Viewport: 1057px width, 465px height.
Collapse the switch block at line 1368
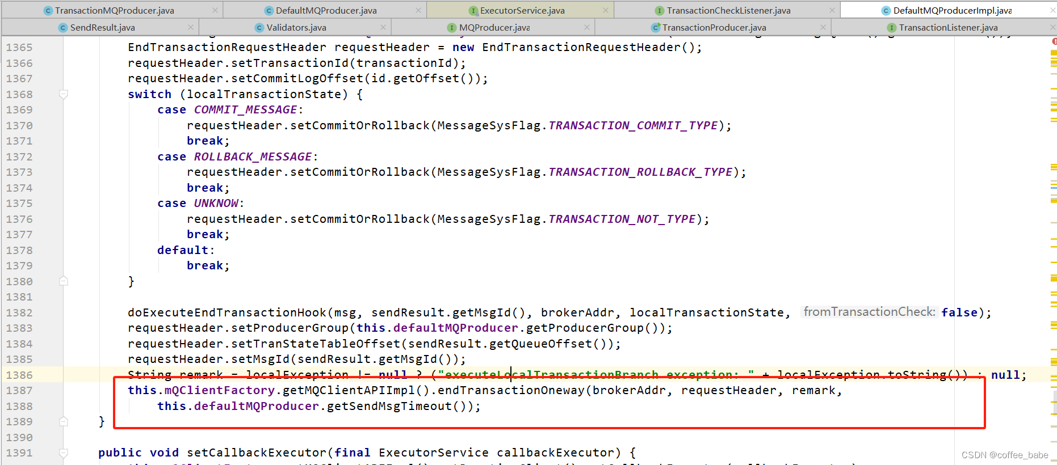[x=64, y=94]
